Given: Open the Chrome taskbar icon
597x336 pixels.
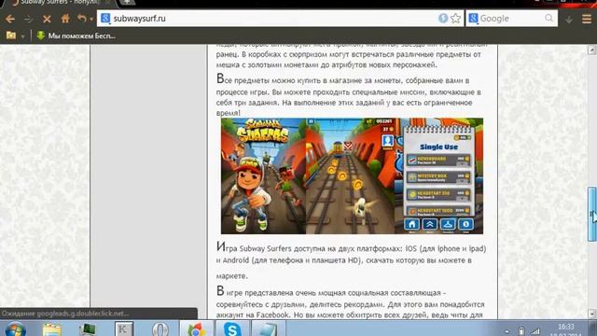Looking at the screenshot, I should [197, 329].
